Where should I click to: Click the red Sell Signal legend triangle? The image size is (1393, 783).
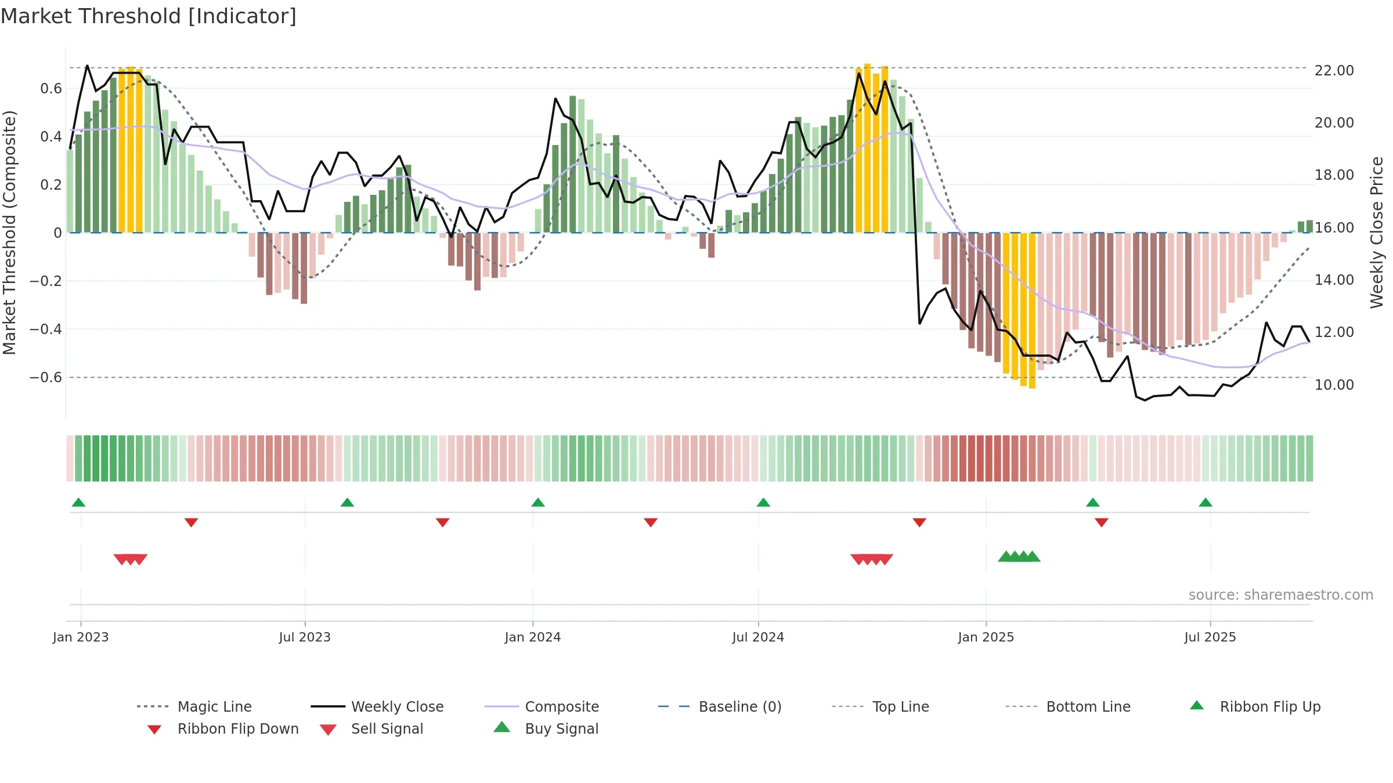pyautogui.click(x=328, y=730)
